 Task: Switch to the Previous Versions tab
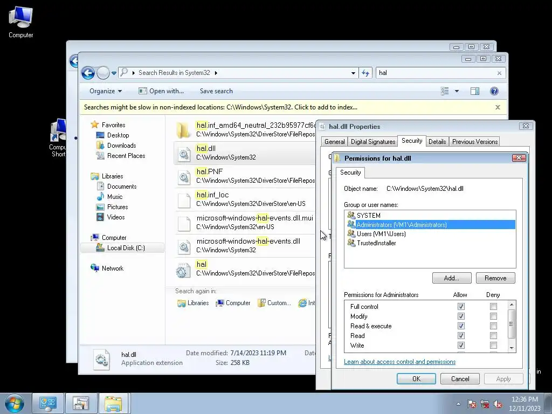(x=474, y=142)
